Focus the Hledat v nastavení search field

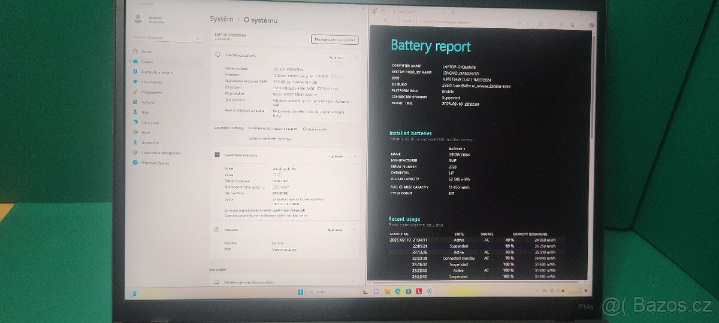(x=166, y=38)
